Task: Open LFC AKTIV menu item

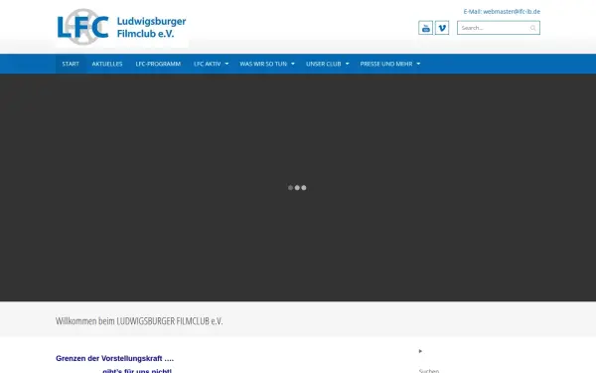Action: point(208,64)
